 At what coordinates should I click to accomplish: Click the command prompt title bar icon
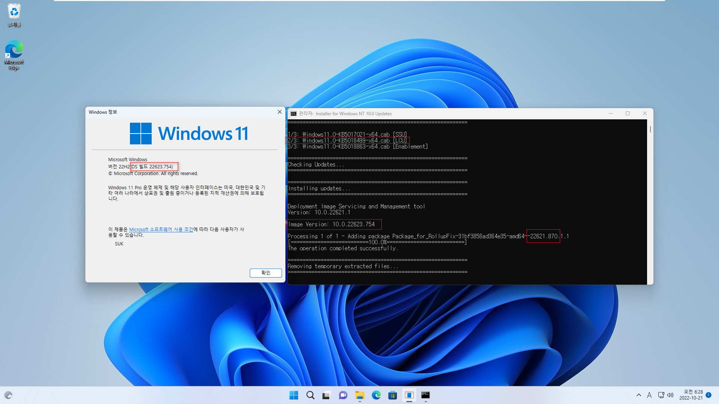coord(294,114)
